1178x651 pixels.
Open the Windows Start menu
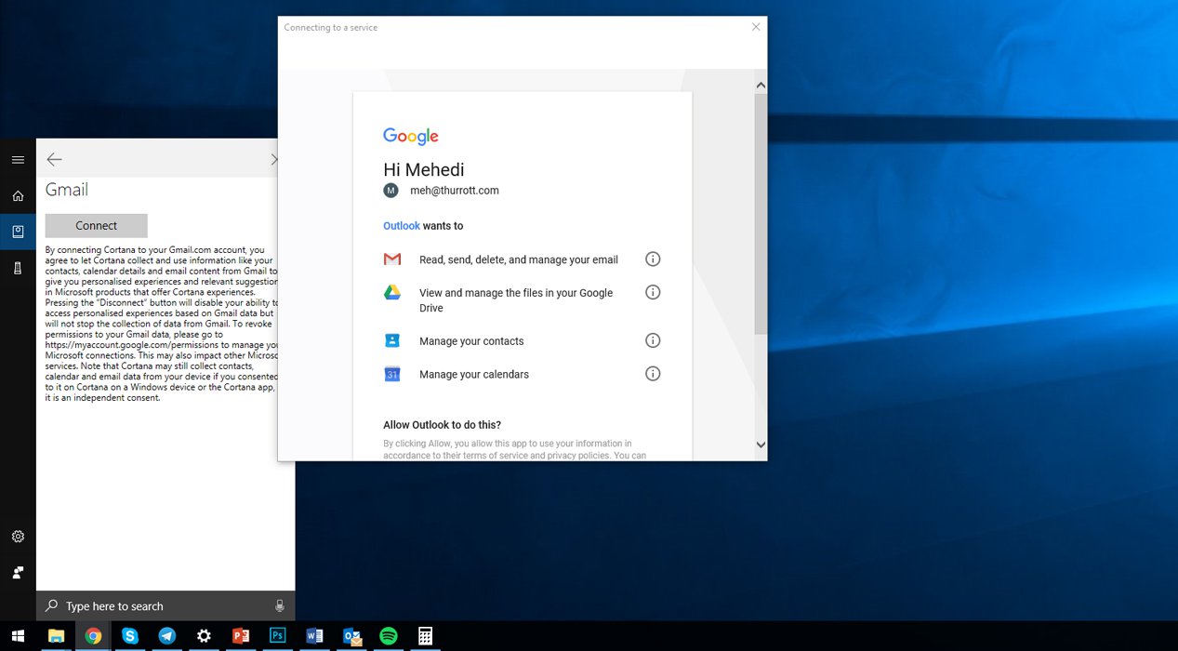pos(18,636)
